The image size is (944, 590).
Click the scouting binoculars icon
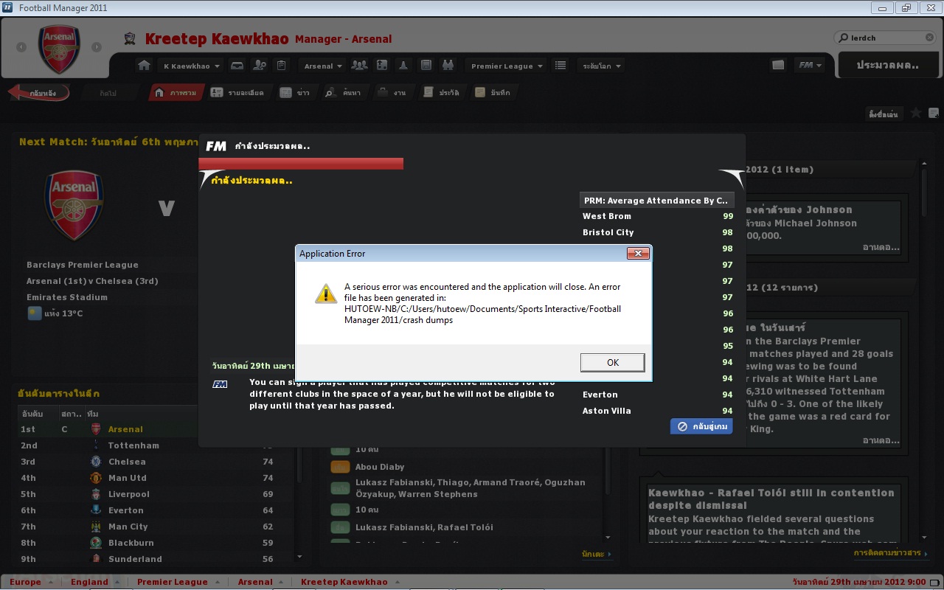[448, 66]
